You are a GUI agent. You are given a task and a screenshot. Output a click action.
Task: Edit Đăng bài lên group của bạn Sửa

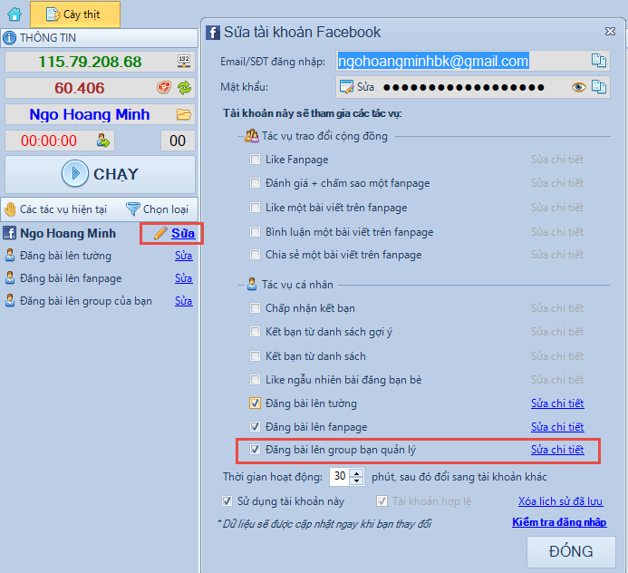pyautogui.click(x=183, y=301)
